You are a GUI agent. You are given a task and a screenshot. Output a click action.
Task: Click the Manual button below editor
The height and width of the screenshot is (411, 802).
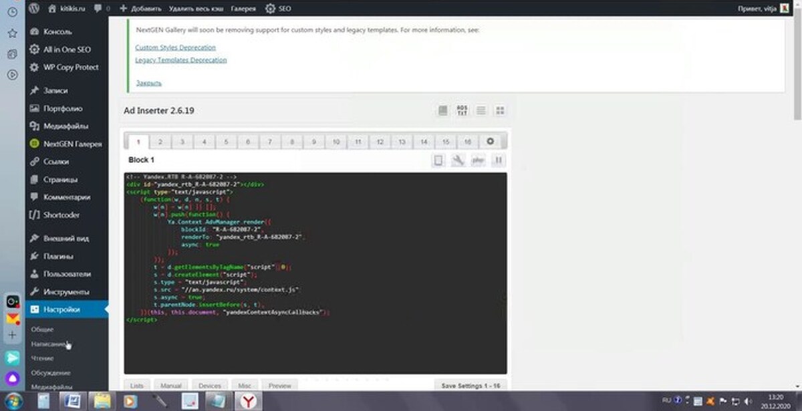click(x=171, y=386)
